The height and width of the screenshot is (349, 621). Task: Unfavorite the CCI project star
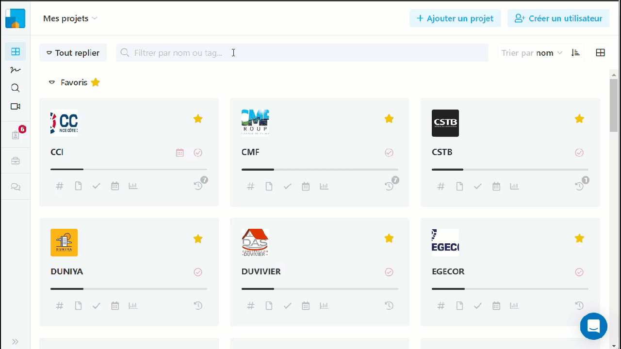(x=198, y=119)
